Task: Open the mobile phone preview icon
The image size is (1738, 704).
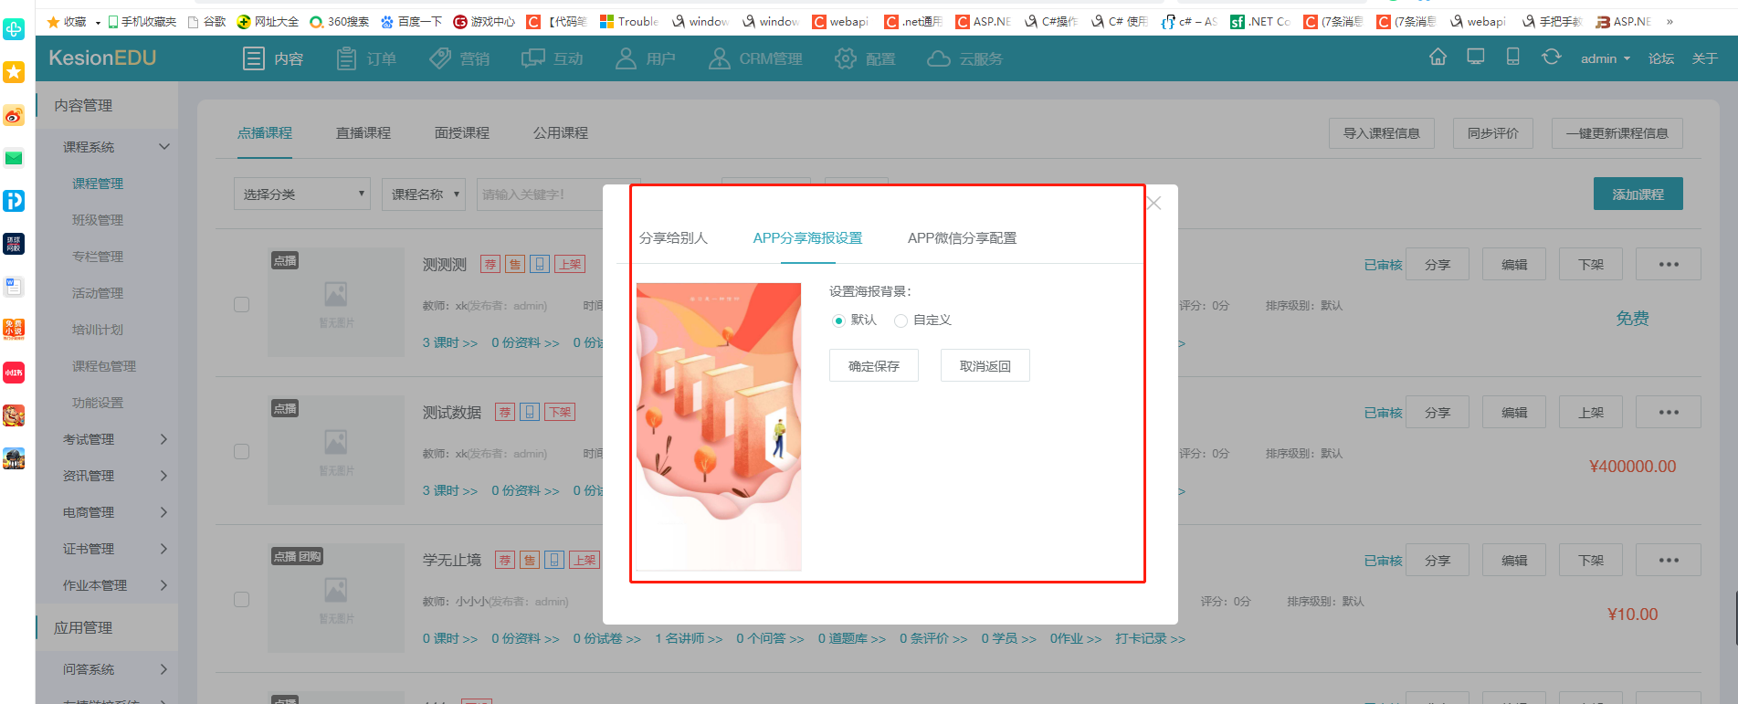Action: coord(1512,58)
